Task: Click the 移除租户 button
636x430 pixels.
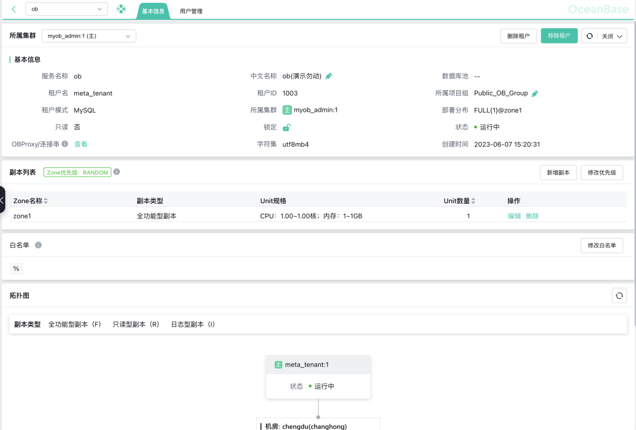Action: pos(559,36)
